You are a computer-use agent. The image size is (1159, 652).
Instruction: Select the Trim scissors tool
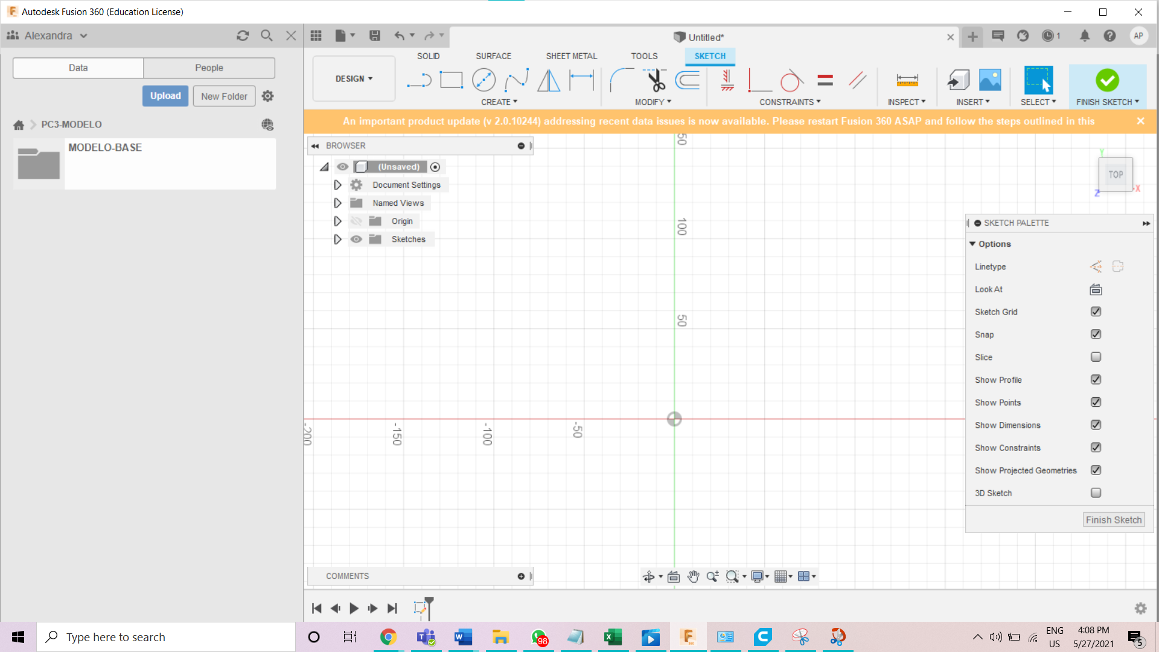pyautogui.click(x=656, y=80)
